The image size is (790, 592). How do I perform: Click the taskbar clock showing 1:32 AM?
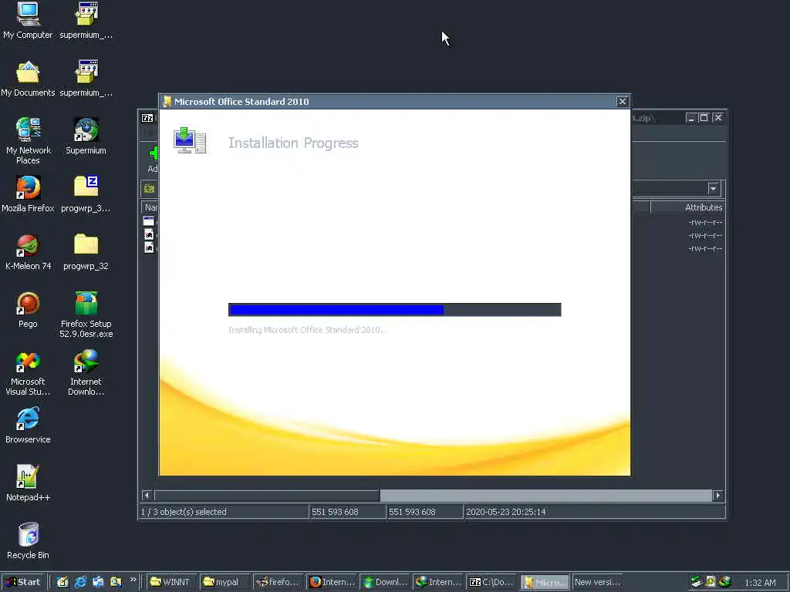(x=760, y=583)
